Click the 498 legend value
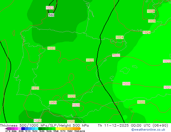The height and width of the screenshot is (132, 171). pyautogui.click(x=21, y=131)
